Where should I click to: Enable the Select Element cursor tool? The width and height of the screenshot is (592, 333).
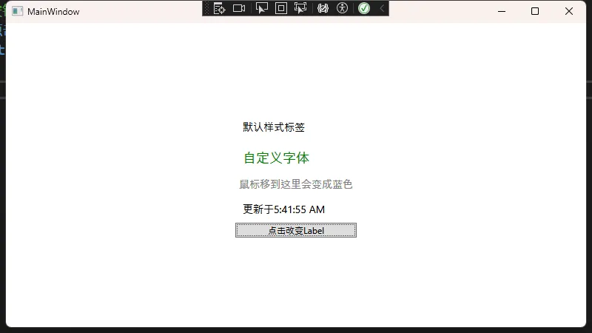(261, 8)
